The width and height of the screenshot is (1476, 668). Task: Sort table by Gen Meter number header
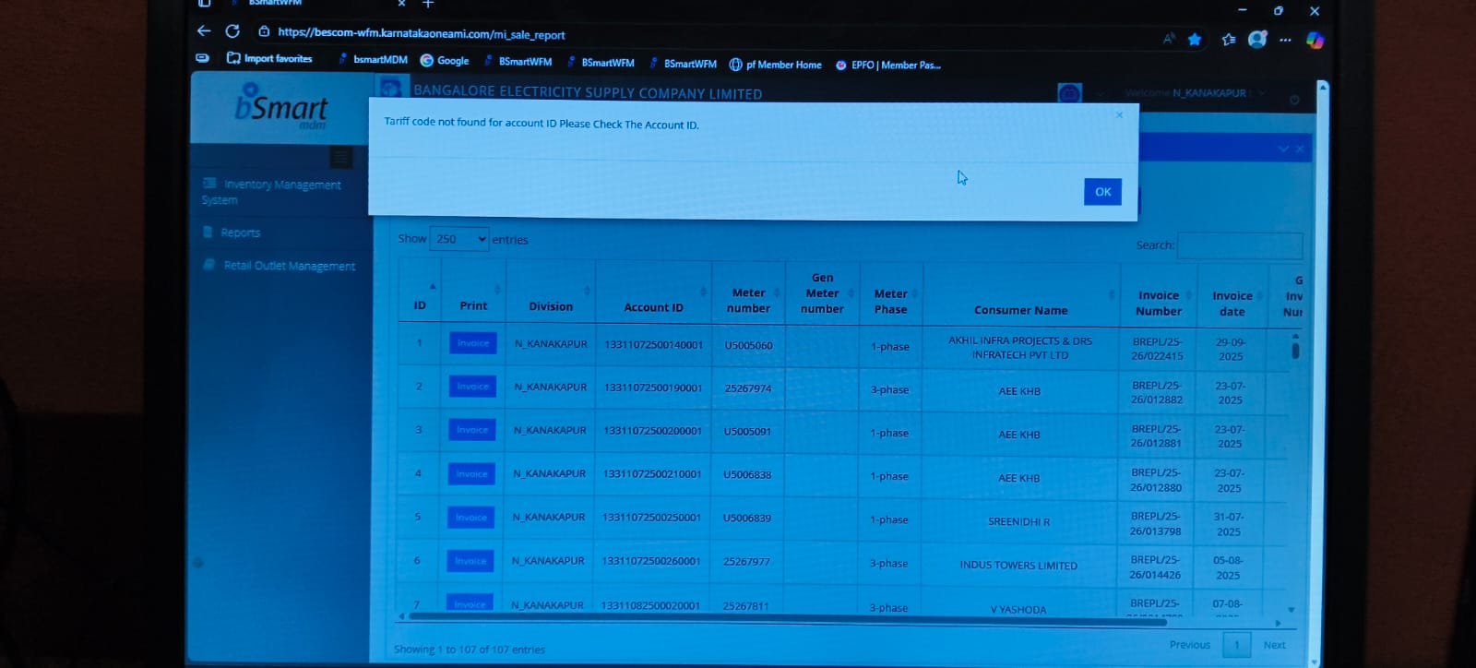822,293
